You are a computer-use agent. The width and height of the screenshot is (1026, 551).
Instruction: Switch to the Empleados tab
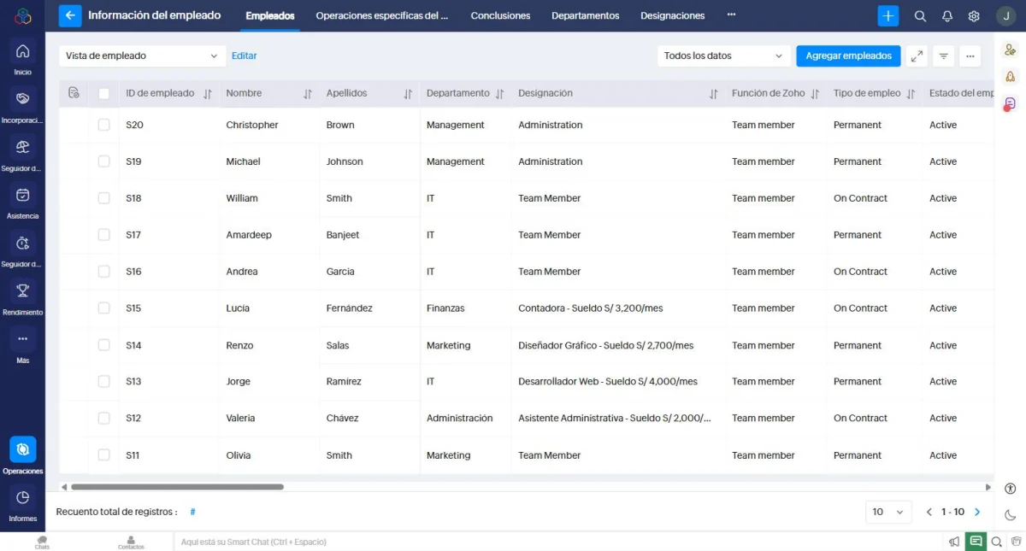[x=270, y=15]
